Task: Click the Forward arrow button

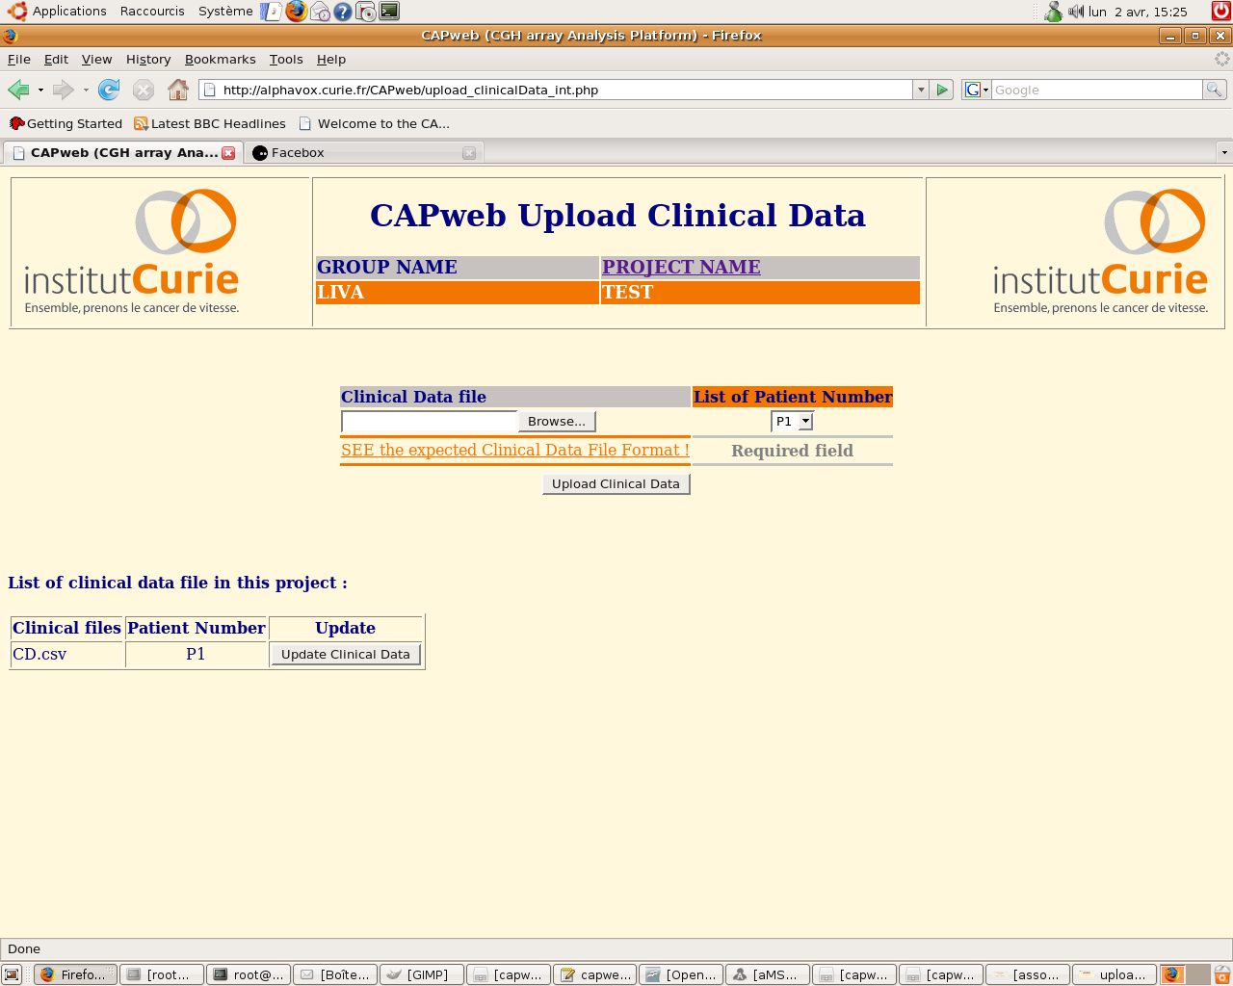Action: pyautogui.click(x=63, y=90)
